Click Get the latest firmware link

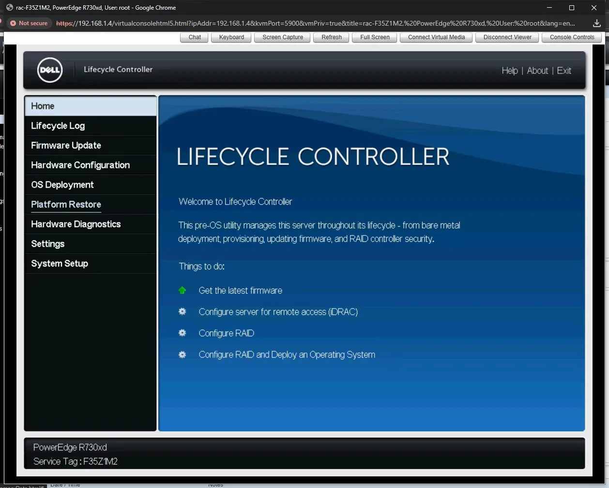click(x=240, y=290)
